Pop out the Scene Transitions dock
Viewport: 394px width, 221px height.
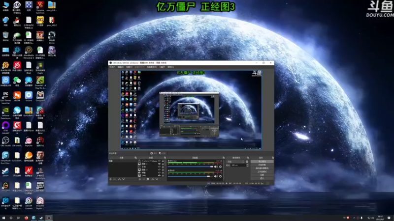(x=248, y=158)
